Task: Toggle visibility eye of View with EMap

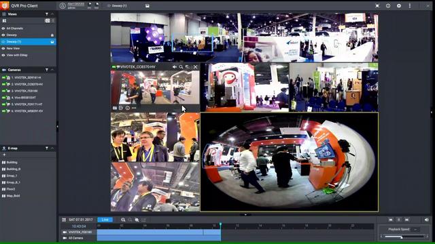Action: point(3,55)
